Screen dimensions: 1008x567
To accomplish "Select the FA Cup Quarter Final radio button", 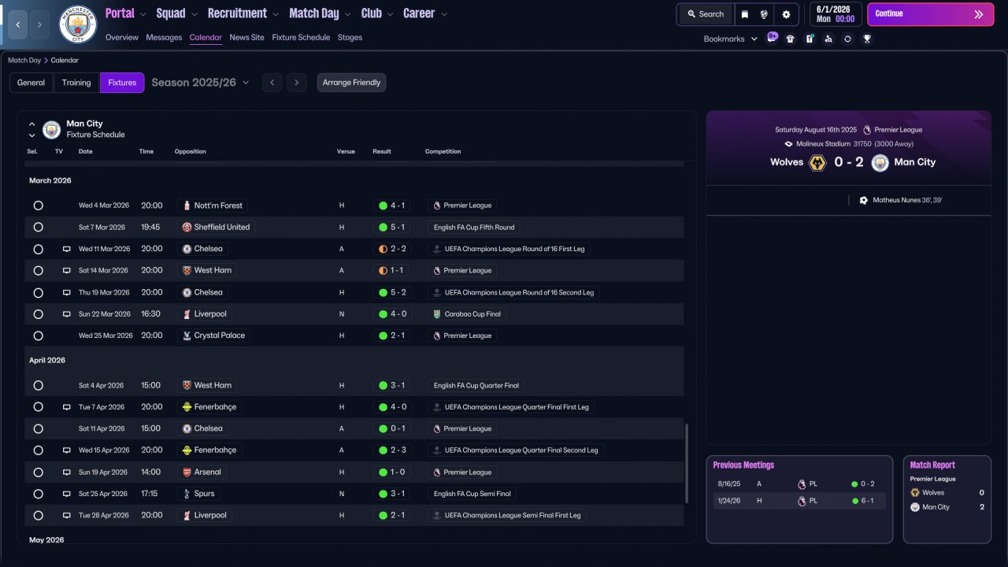I will [x=38, y=386].
